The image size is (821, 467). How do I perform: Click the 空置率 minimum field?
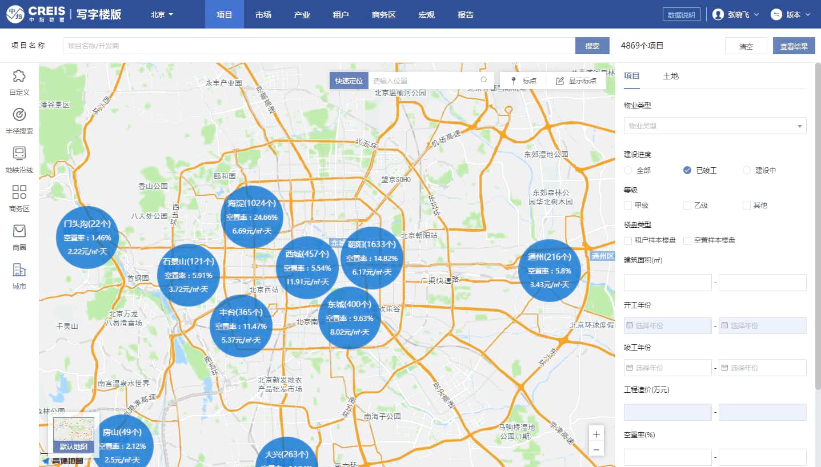coord(668,457)
